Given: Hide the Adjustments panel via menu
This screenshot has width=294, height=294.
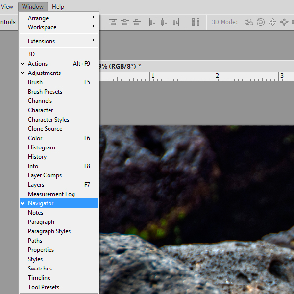Looking at the screenshot, I should (44, 73).
